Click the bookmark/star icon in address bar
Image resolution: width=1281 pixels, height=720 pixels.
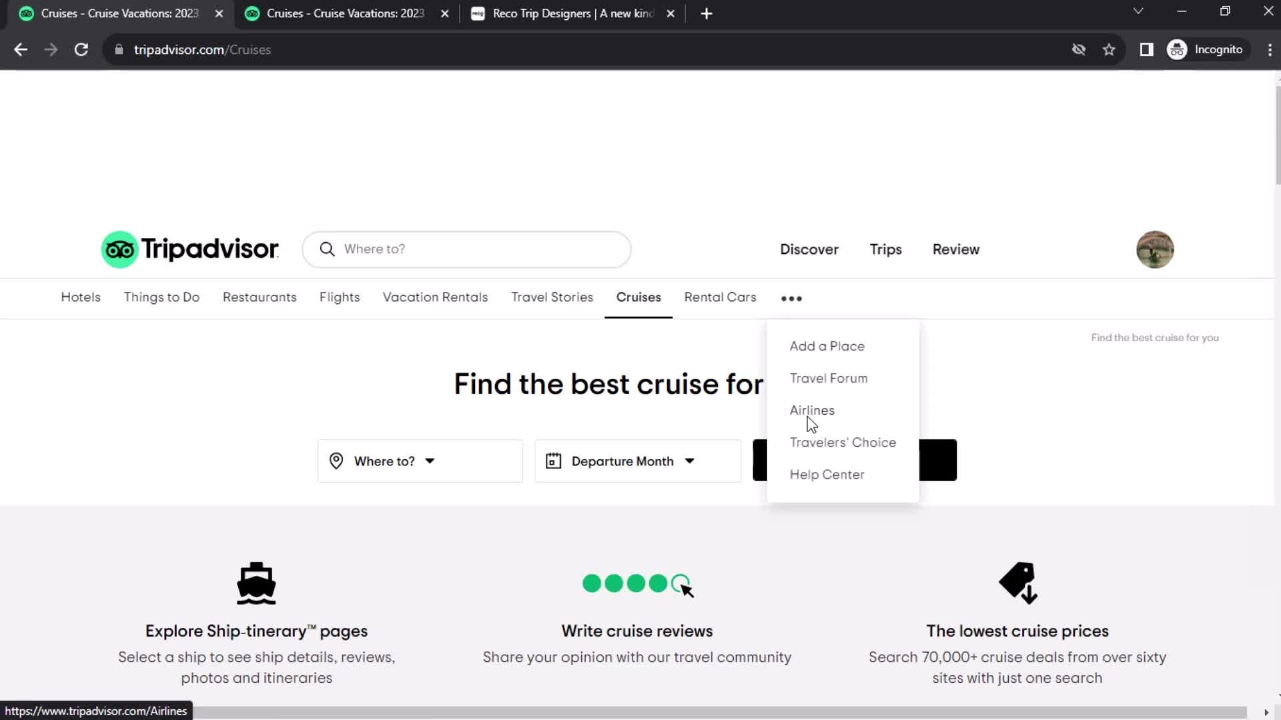pos(1109,49)
